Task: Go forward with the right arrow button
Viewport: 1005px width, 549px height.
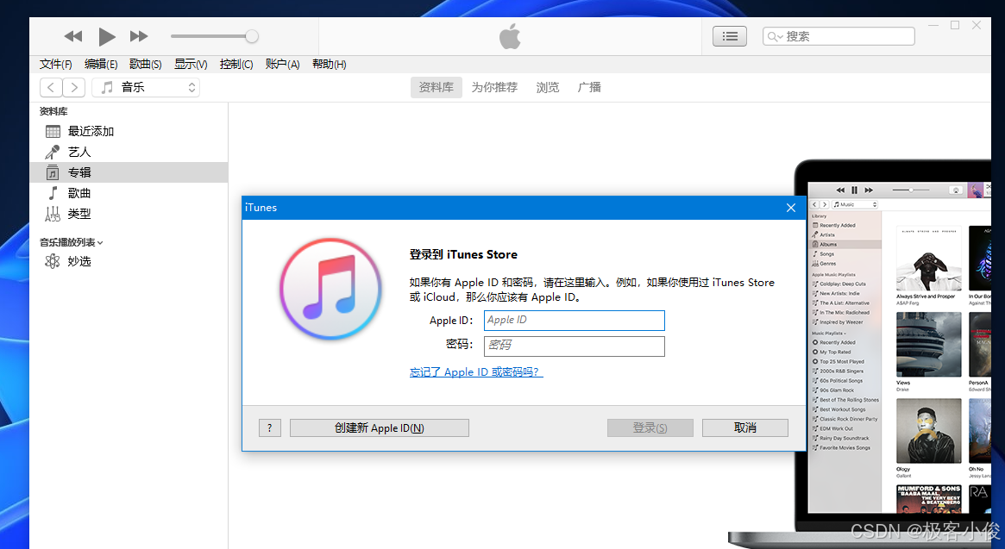Action: click(x=73, y=87)
